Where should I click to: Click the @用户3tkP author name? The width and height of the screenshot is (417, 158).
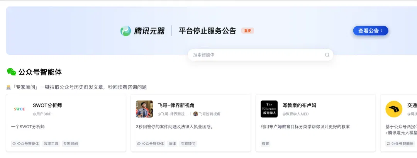[42, 114]
